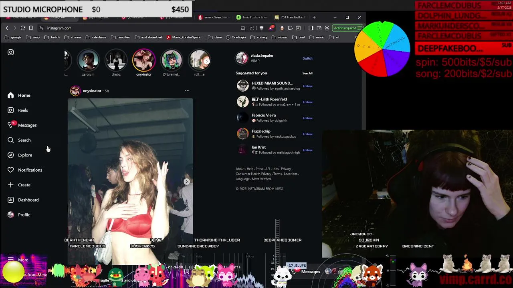Click the Create plus icon
Screen dimensions: 513x288
(x=10, y=185)
